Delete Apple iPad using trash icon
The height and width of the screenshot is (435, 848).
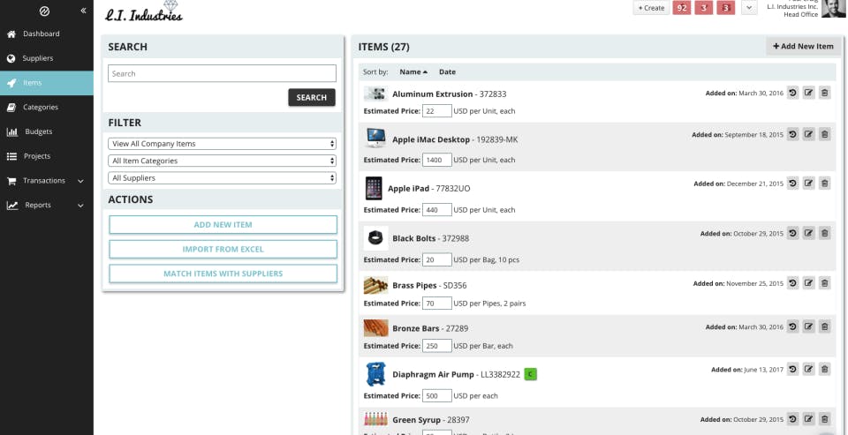[x=824, y=184]
